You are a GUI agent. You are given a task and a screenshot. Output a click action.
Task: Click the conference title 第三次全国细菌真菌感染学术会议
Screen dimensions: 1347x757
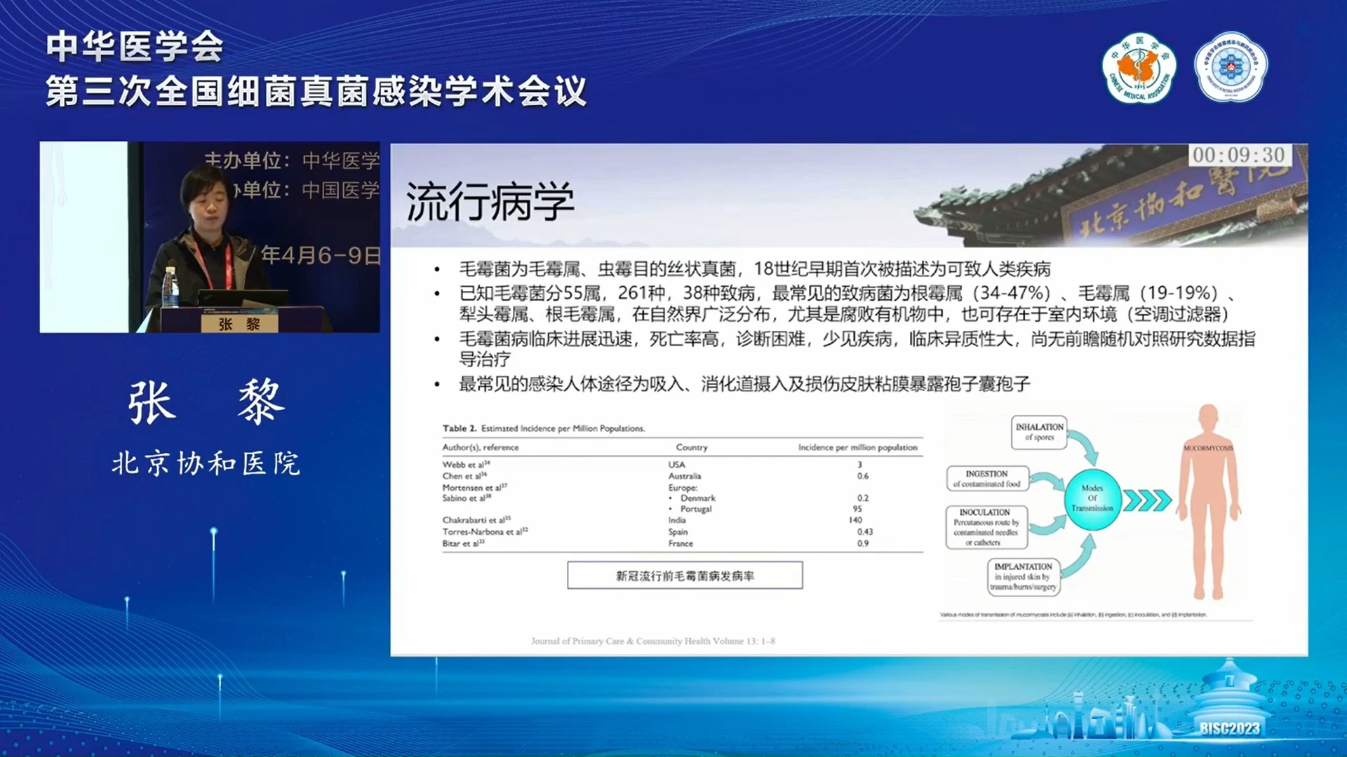pos(316,91)
